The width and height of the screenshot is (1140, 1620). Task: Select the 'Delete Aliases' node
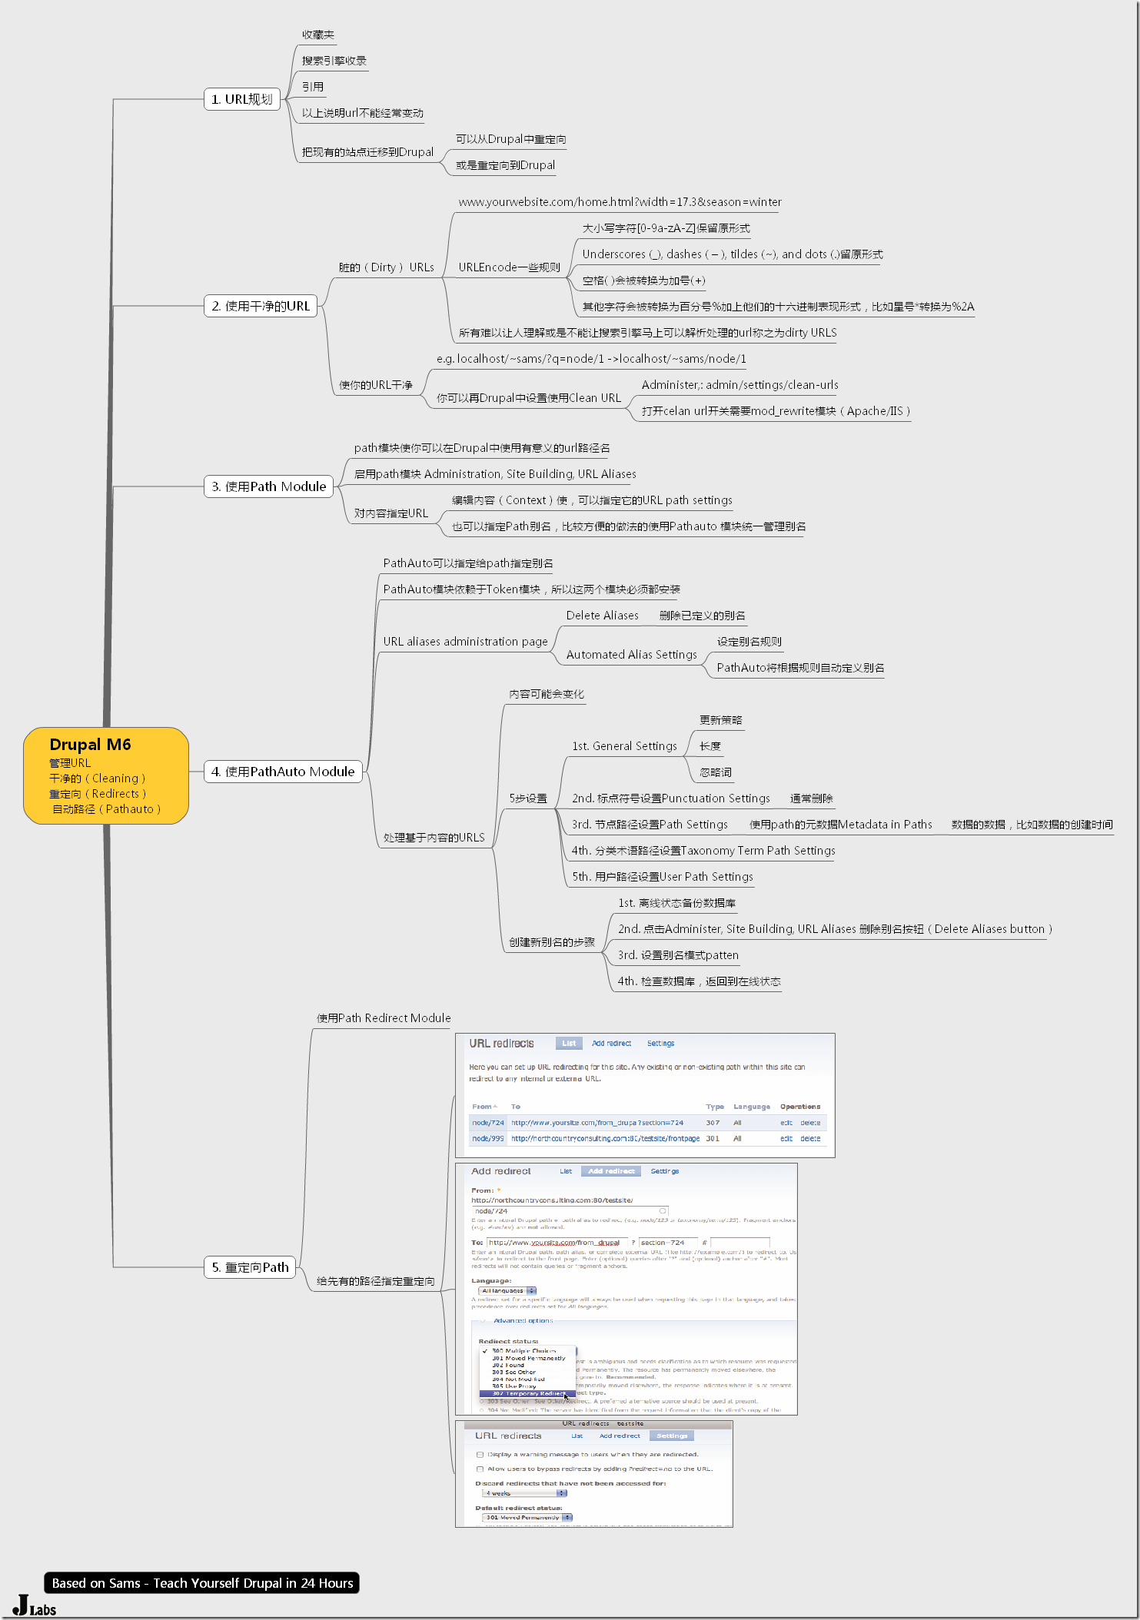pos(602,616)
